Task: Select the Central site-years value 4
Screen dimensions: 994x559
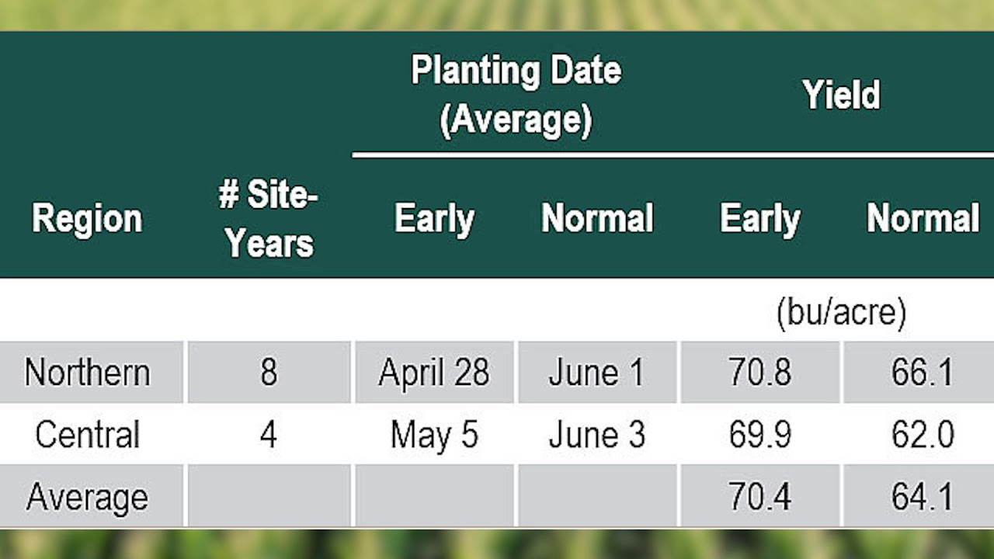Action: pos(268,435)
